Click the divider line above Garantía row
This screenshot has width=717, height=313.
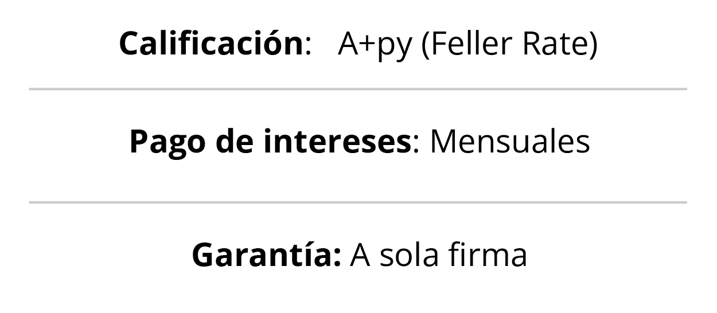click(x=358, y=202)
